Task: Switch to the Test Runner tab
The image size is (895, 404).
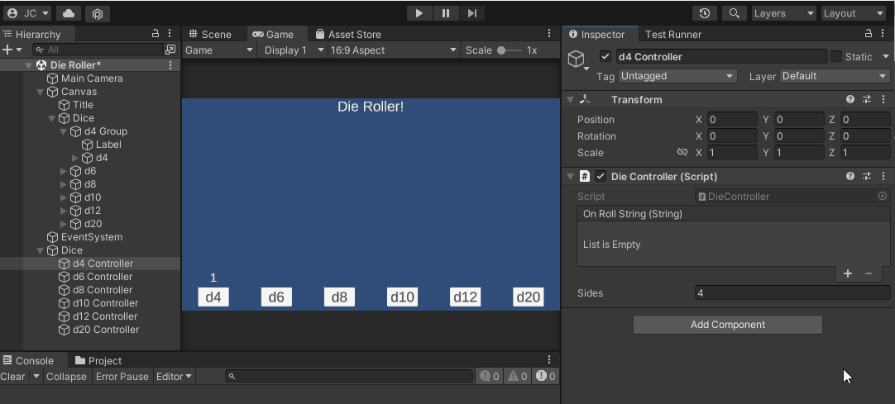Action: pyautogui.click(x=673, y=34)
